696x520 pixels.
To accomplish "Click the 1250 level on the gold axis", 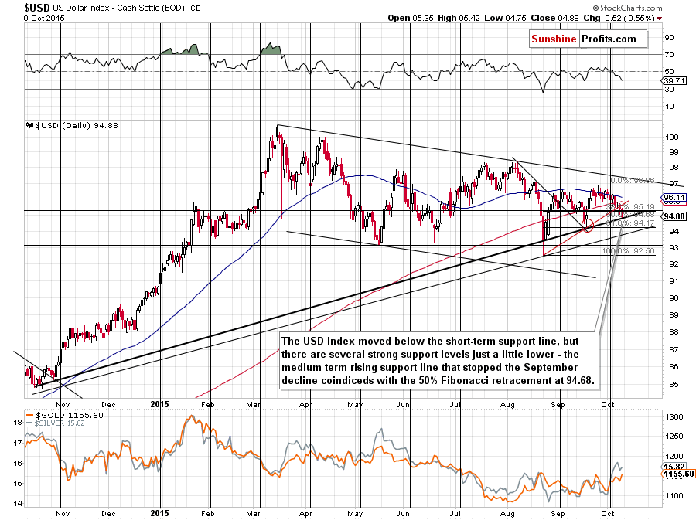I will point(674,437).
